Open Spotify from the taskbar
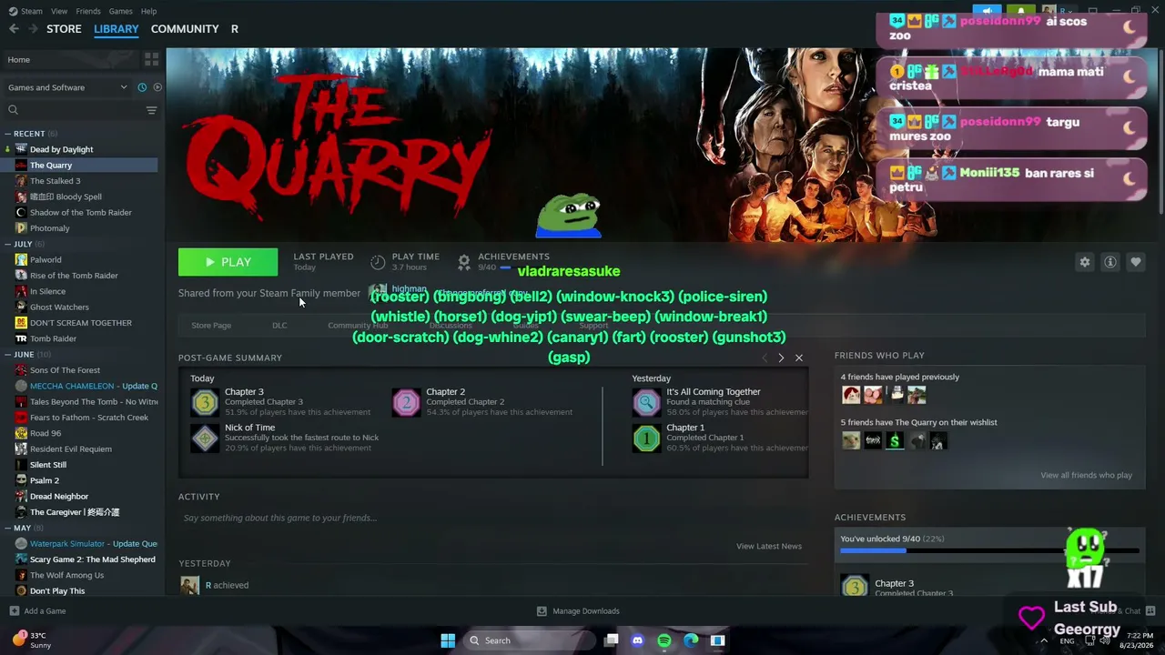 (664, 640)
